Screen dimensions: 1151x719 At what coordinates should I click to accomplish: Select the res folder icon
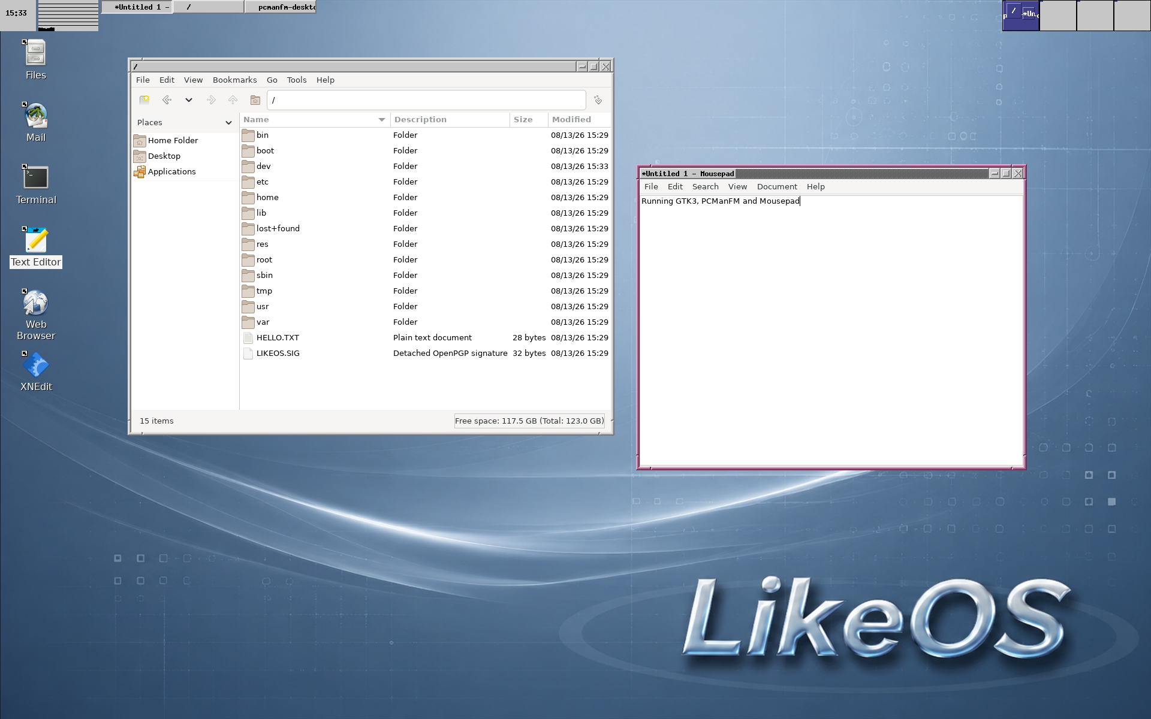[248, 244]
